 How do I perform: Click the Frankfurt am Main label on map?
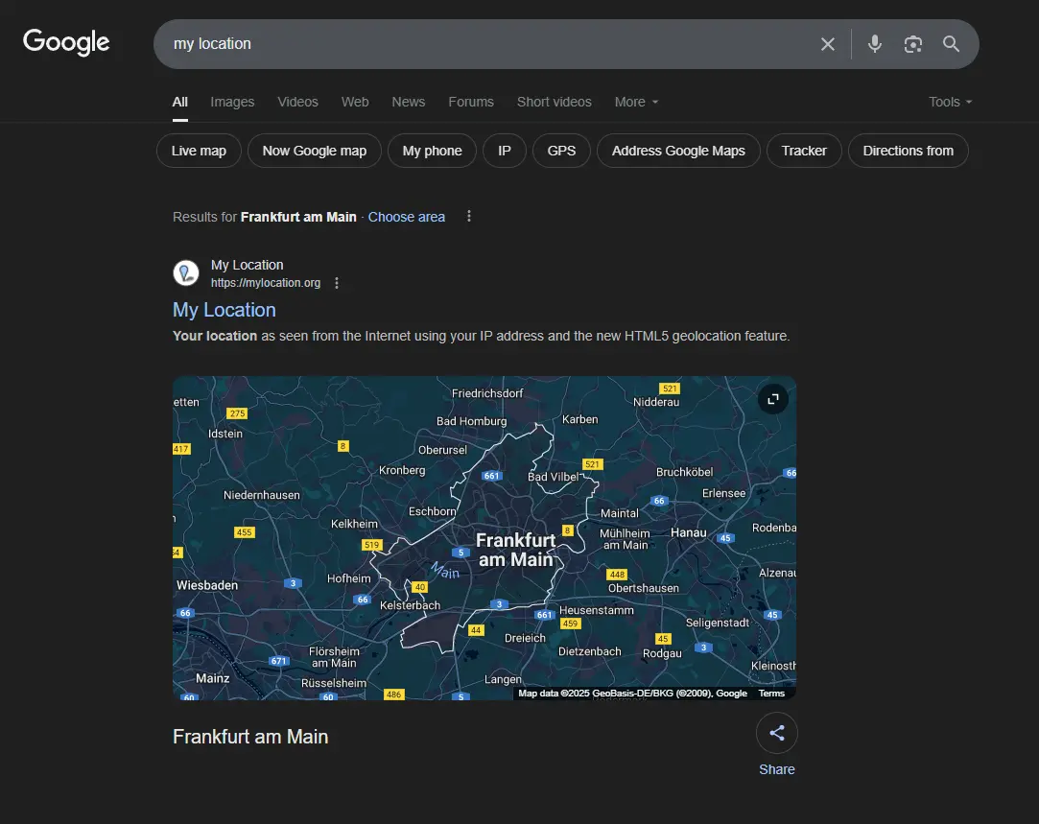coord(515,550)
